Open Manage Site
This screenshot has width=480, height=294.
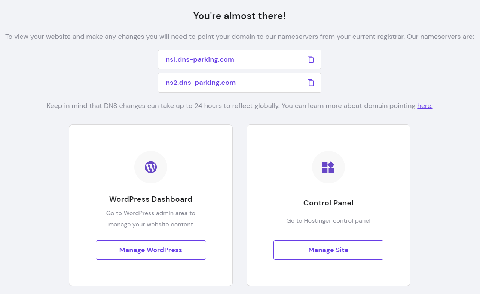(x=328, y=250)
